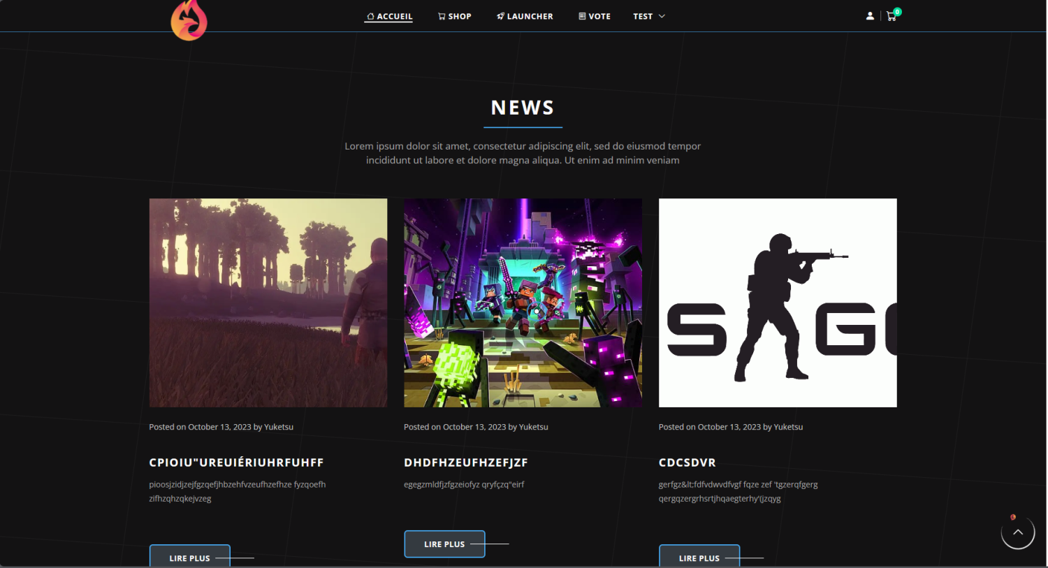Open the CDCSDVR article title
Viewport: 1048px width, 568px height.
687,463
